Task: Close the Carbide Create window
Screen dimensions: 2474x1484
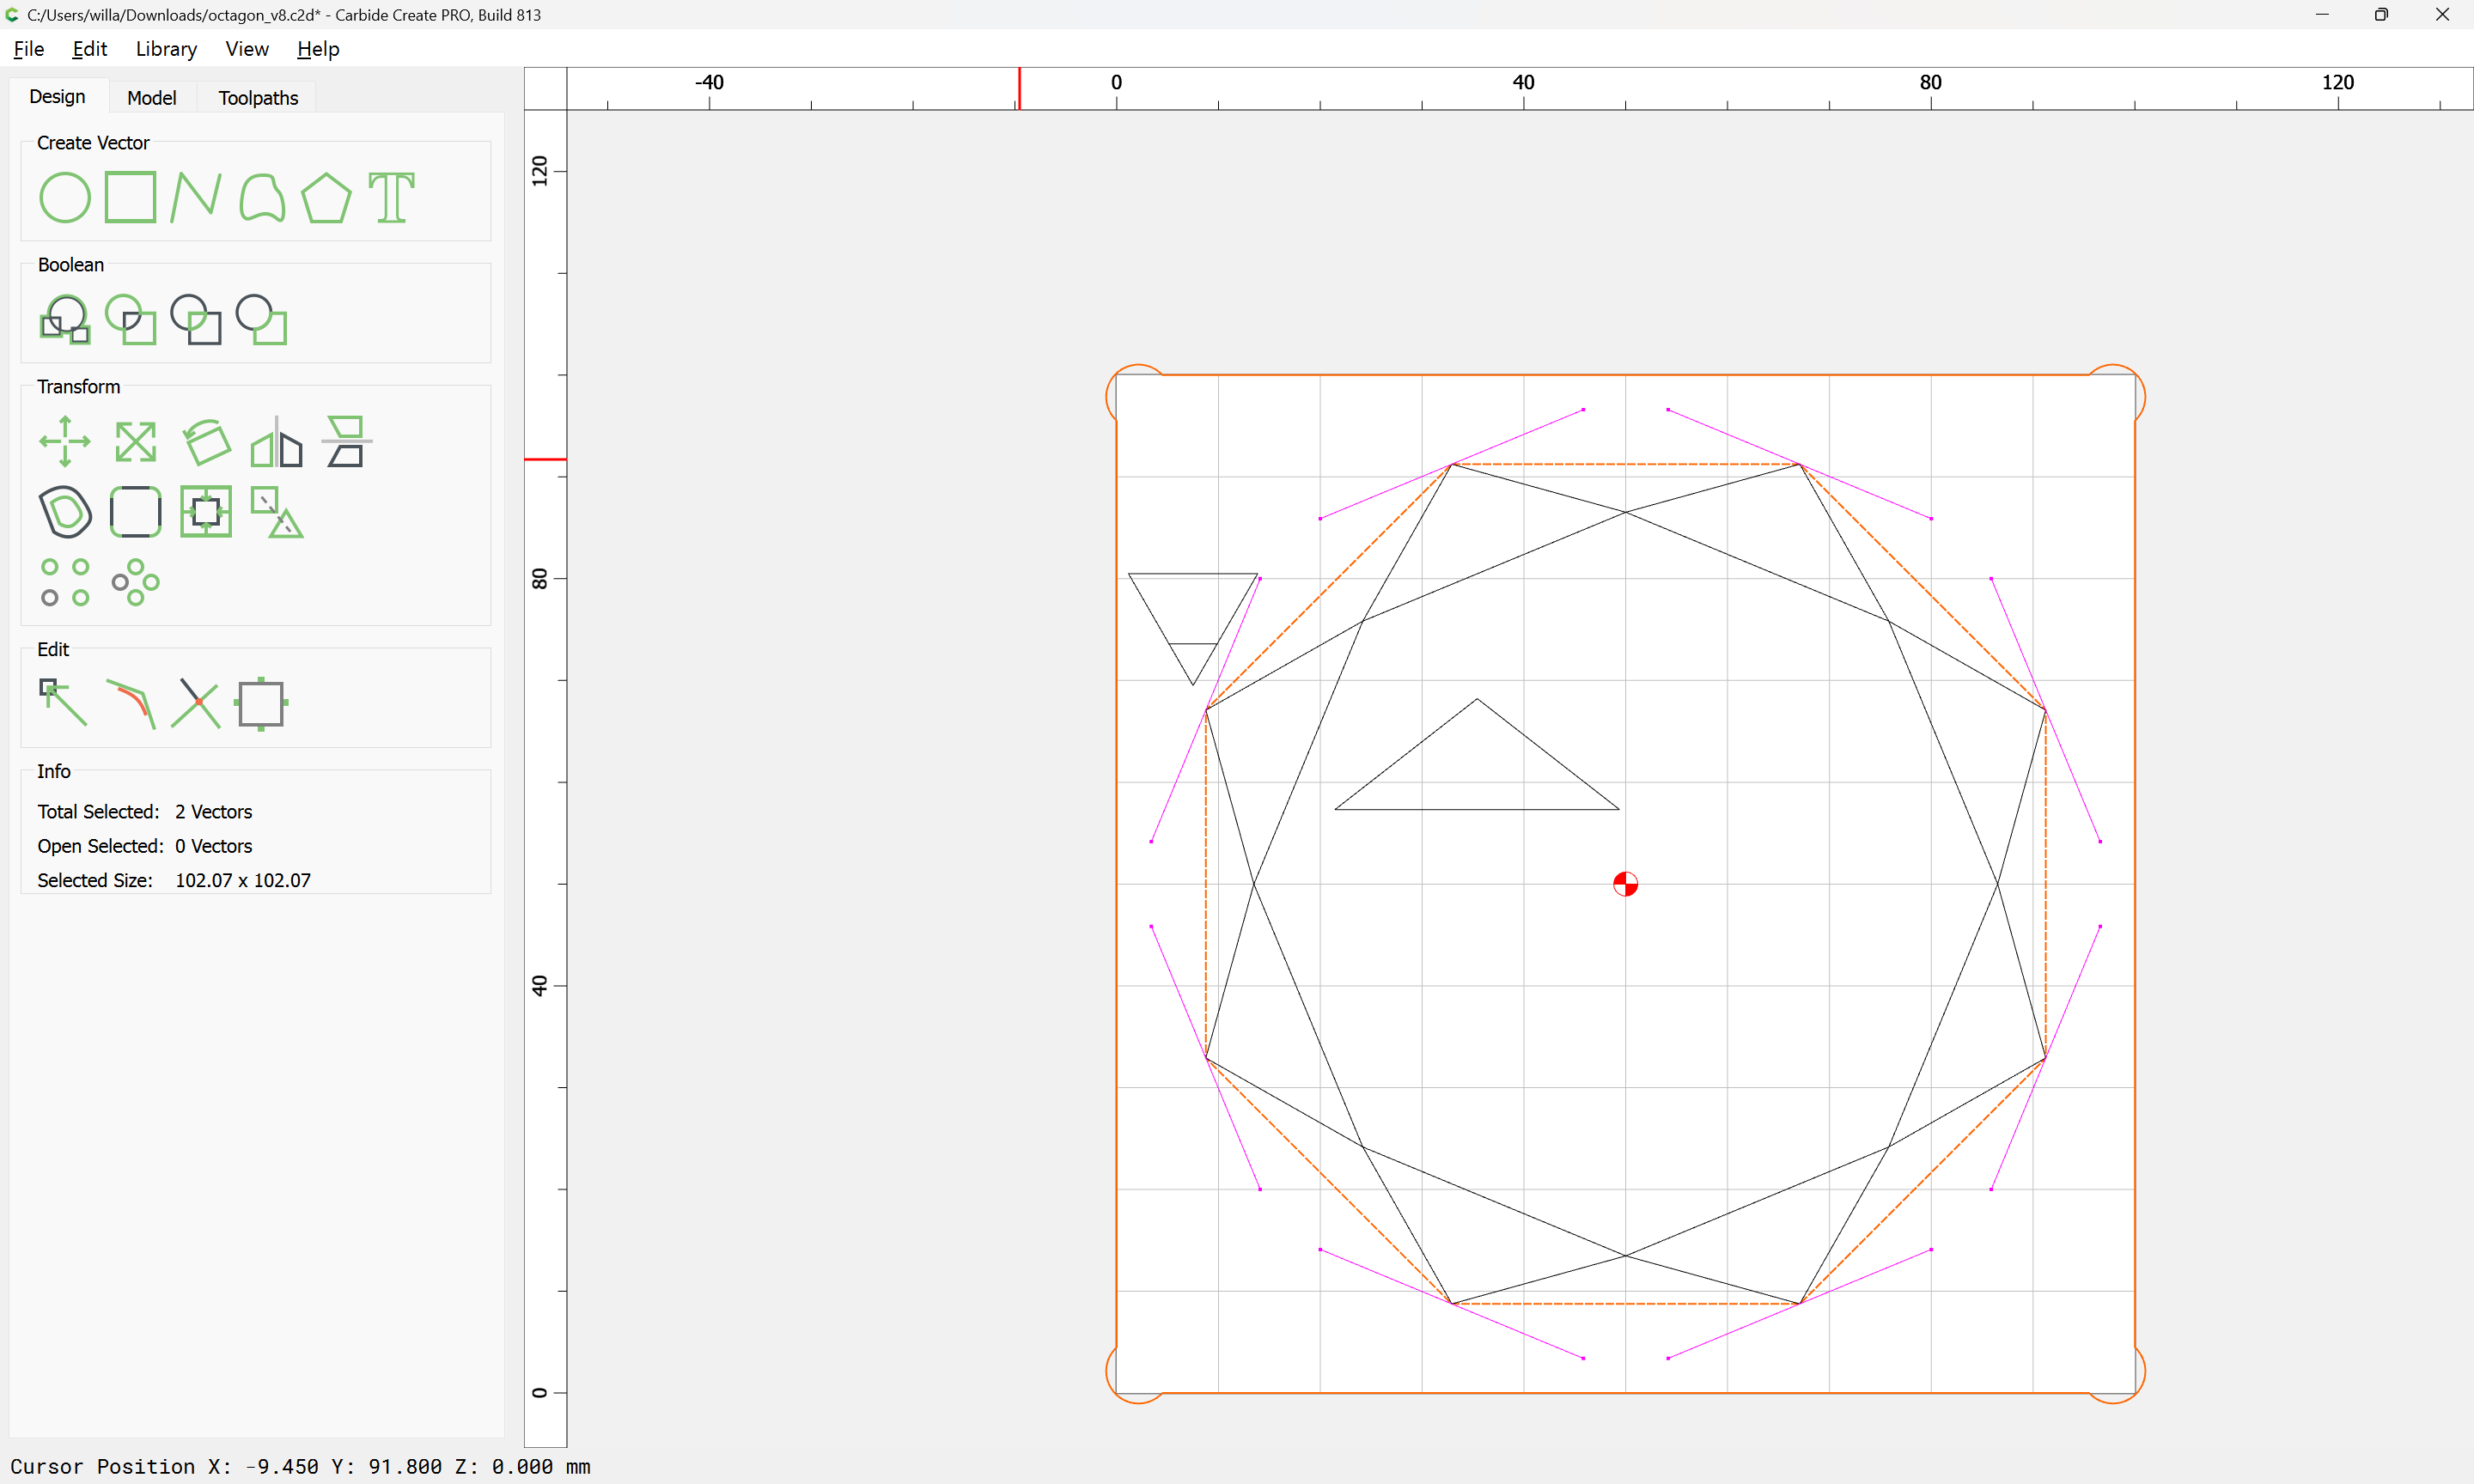Action: [x=2442, y=14]
